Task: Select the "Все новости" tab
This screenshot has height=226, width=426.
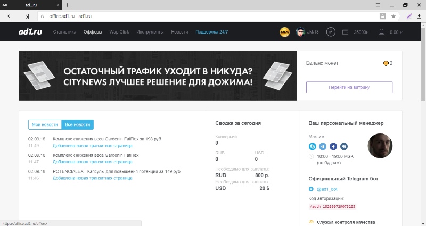Action: click(77, 124)
